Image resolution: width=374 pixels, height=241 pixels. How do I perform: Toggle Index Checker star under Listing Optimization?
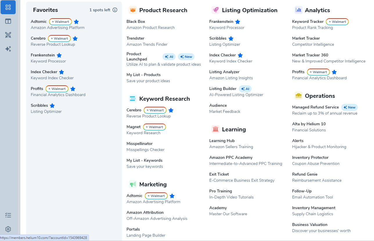(240, 55)
